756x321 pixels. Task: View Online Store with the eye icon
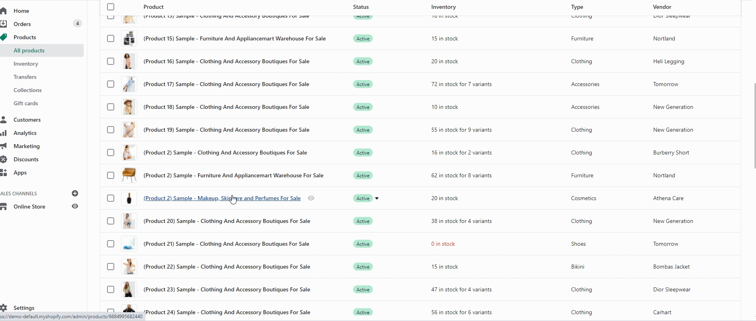pyautogui.click(x=75, y=207)
